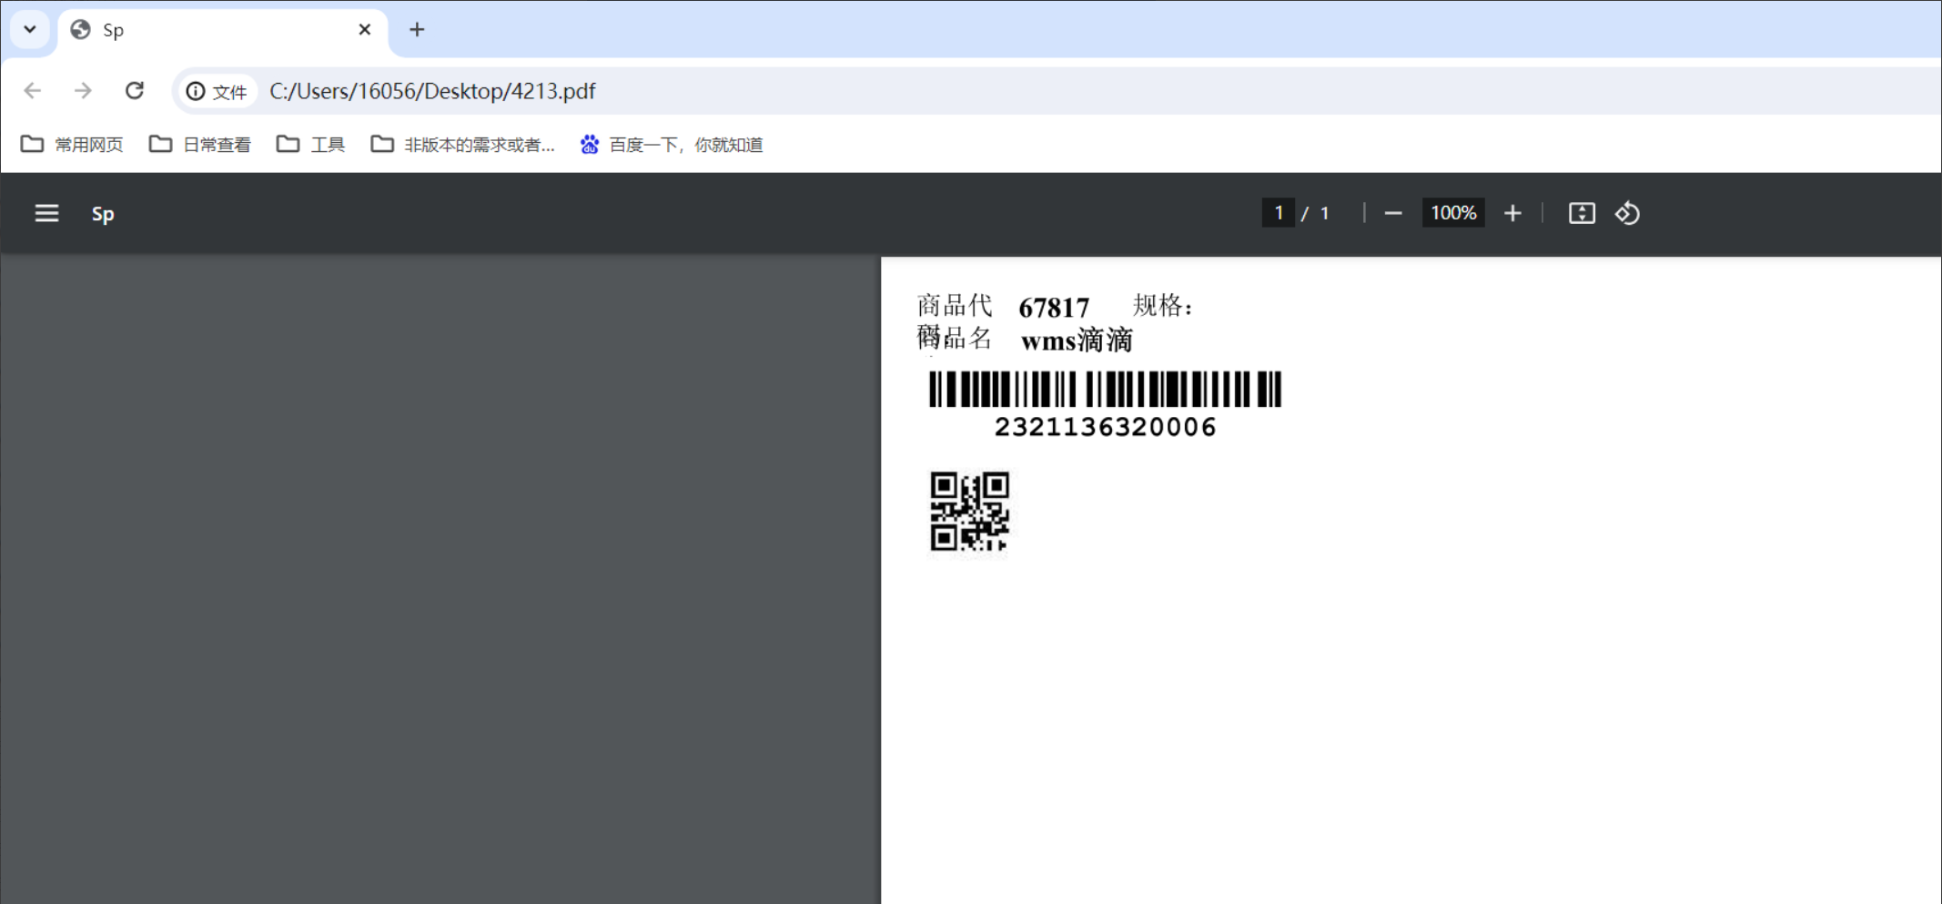The height and width of the screenshot is (904, 1942).
Task: Click the total page count 1
Action: (1325, 213)
